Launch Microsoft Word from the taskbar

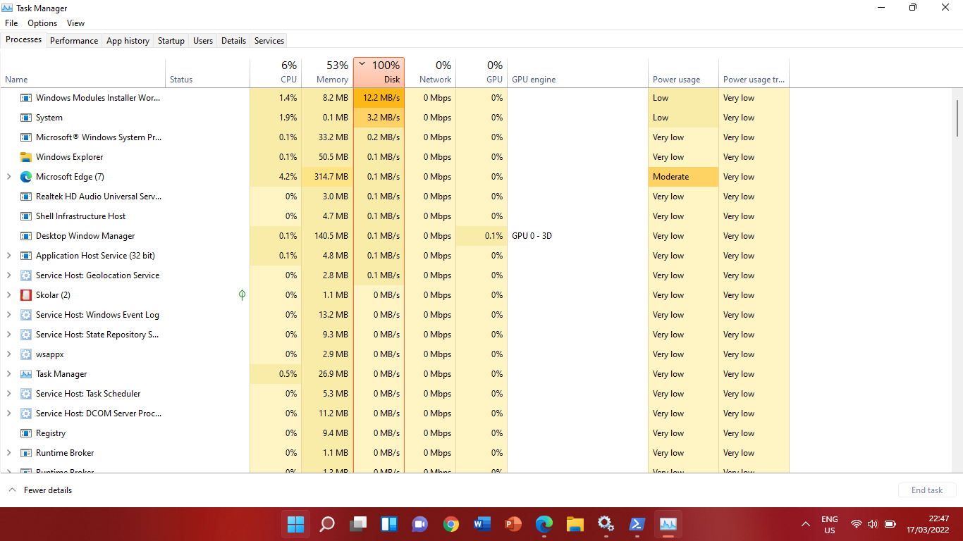pos(482,524)
